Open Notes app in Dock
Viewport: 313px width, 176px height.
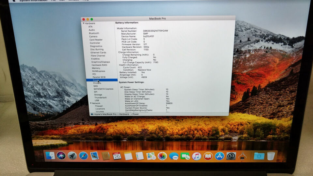tap(128, 156)
